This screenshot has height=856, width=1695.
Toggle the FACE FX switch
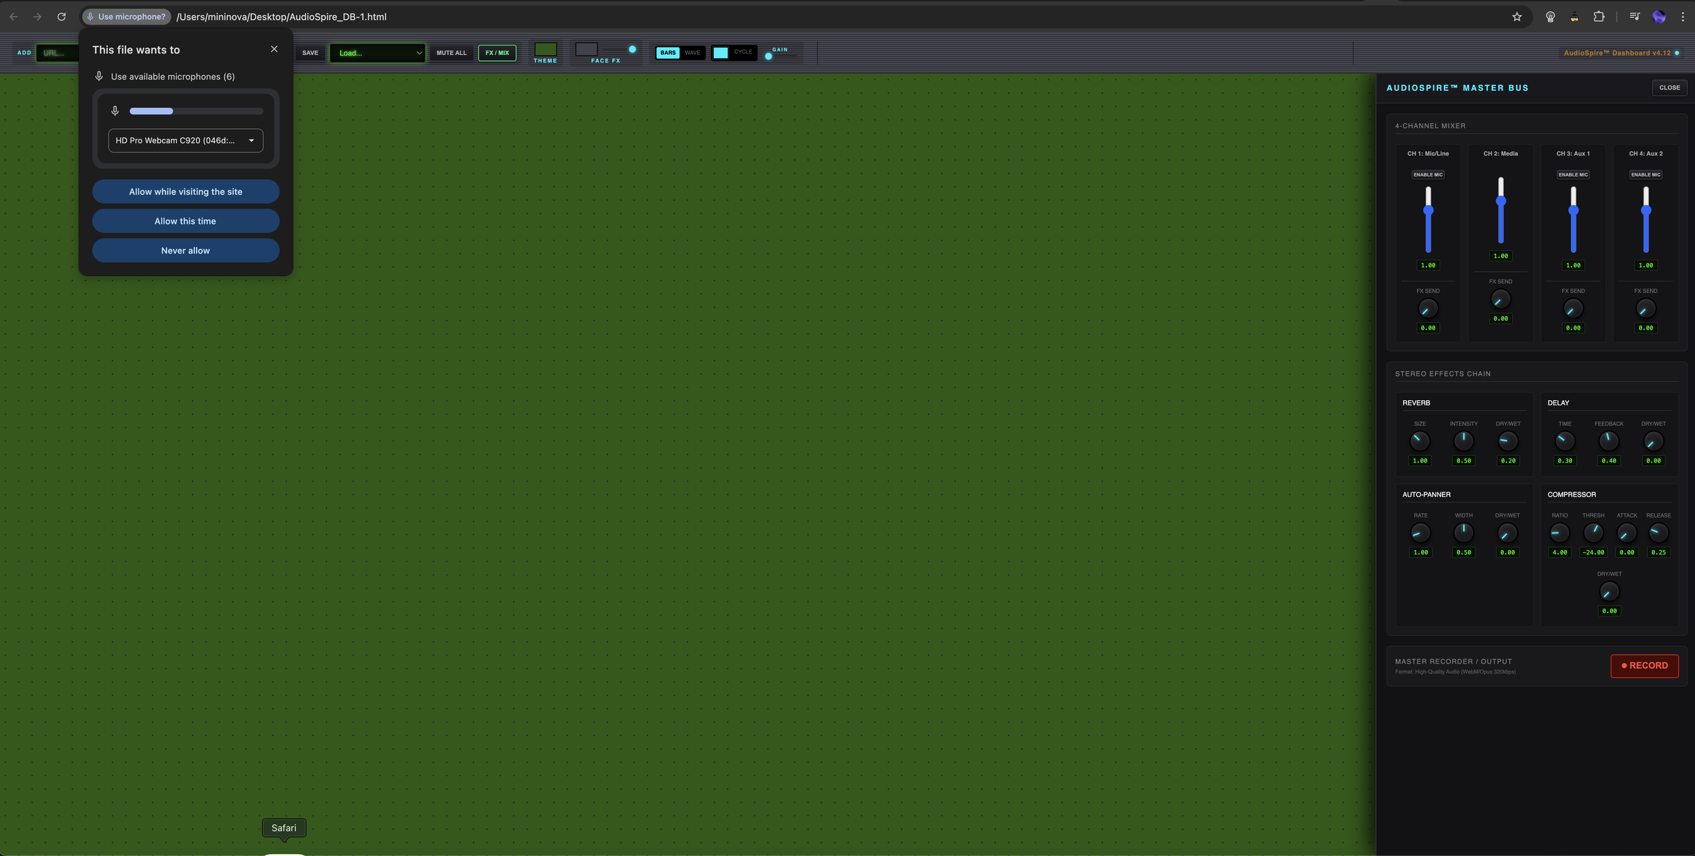click(586, 50)
